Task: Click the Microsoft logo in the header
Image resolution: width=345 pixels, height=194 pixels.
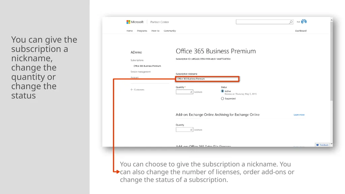Action: (x=135, y=22)
